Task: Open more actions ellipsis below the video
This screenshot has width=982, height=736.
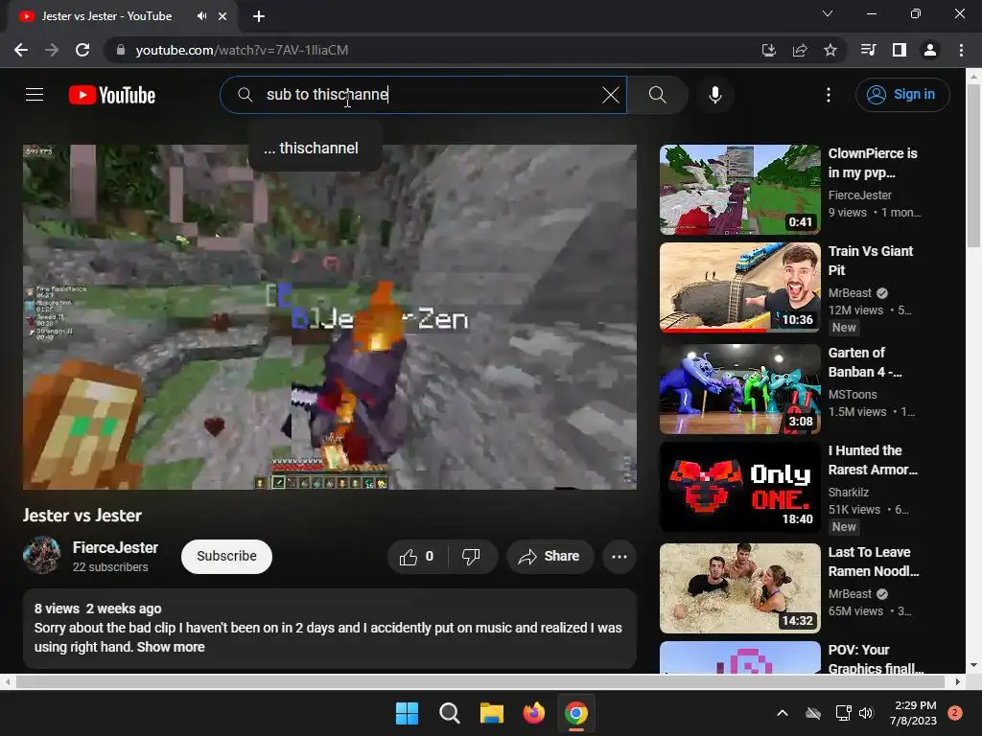Action: [x=620, y=557]
